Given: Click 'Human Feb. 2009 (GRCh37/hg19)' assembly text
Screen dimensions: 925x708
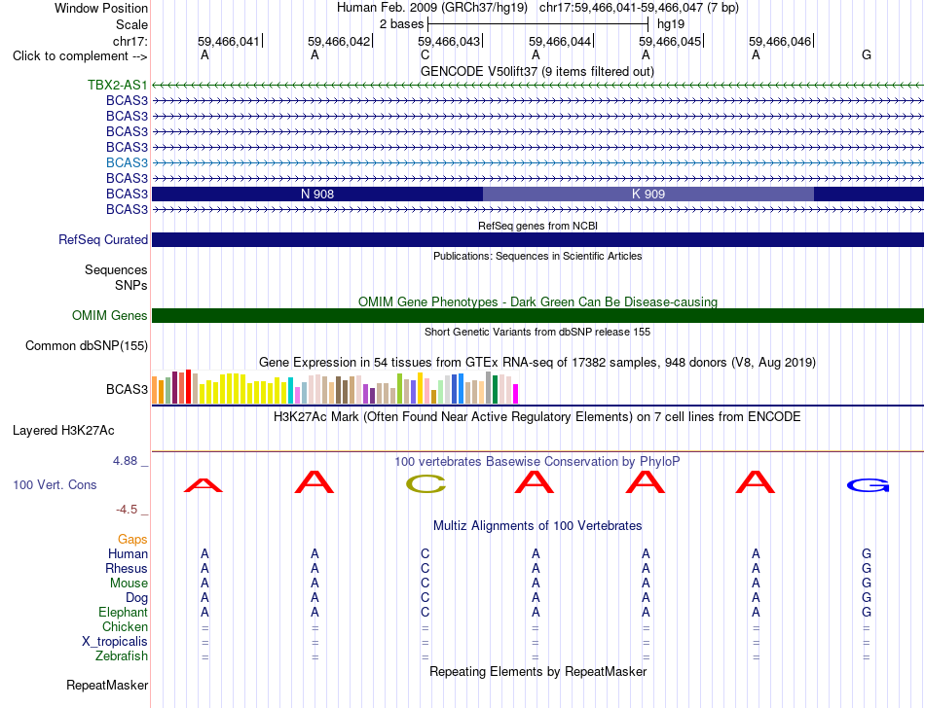Looking at the screenshot, I should [434, 8].
